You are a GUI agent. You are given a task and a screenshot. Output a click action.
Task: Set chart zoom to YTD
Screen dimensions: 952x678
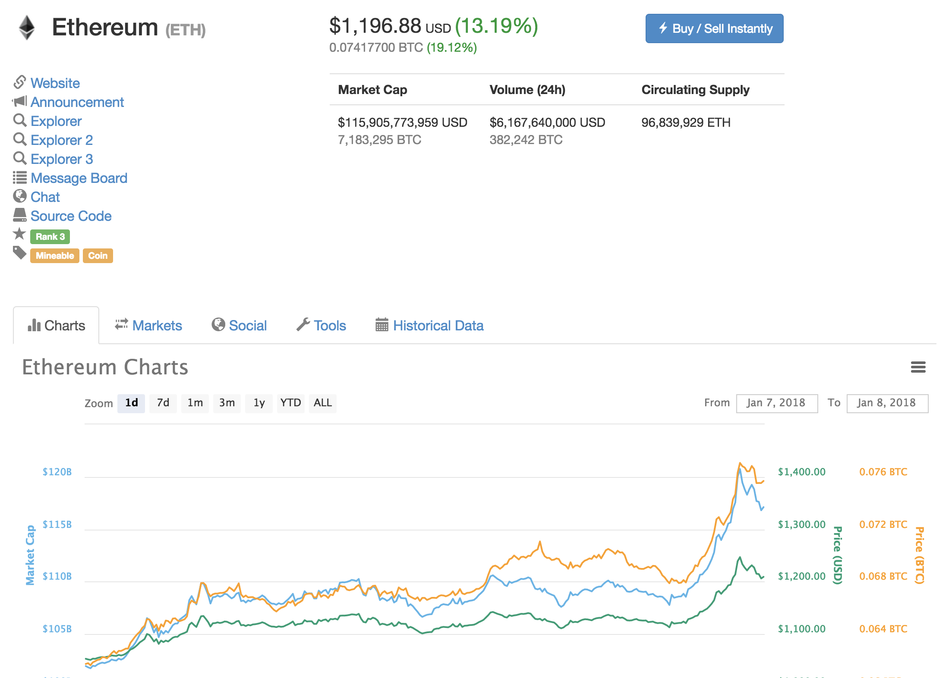[x=291, y=403]
